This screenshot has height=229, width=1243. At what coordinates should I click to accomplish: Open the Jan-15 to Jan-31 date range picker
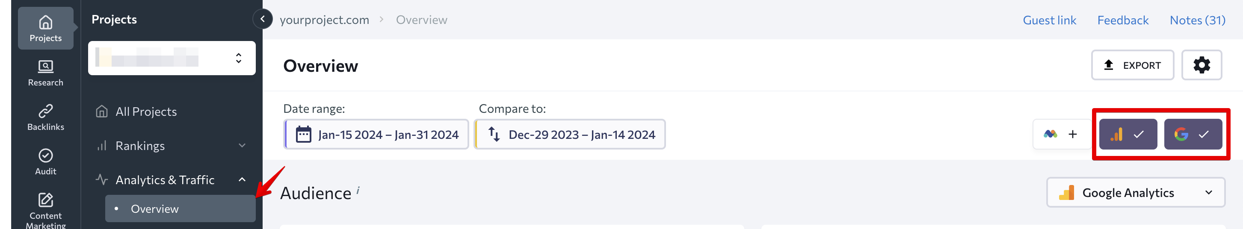click(376, 135)
